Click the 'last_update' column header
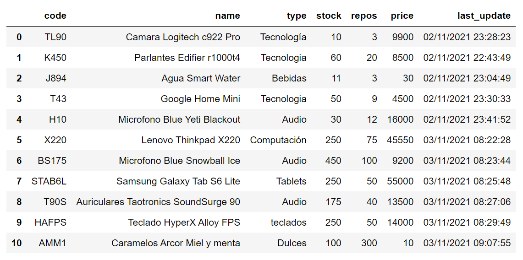 [484, 16]
